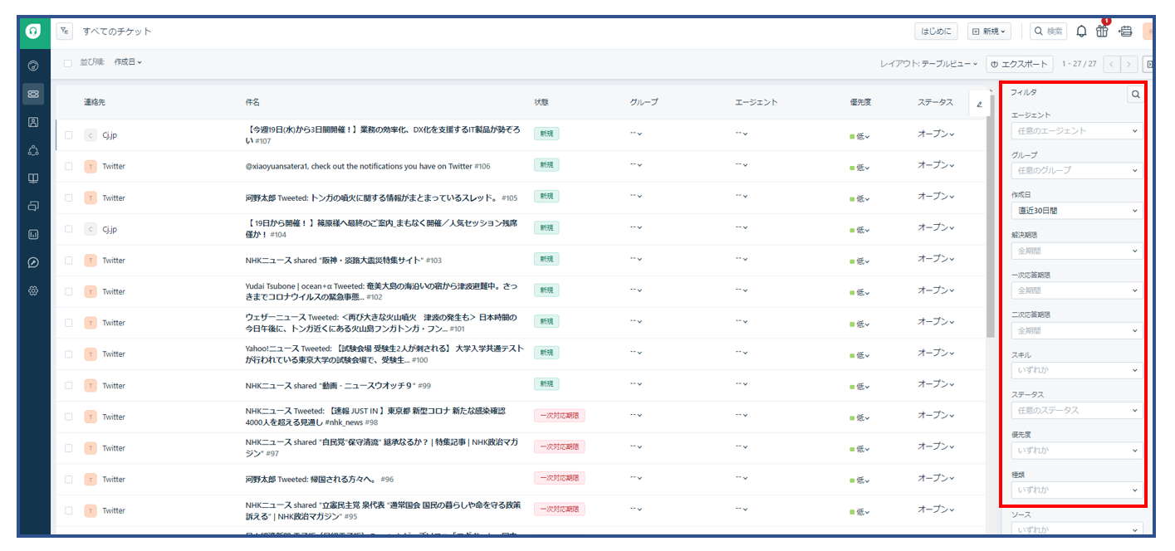This screenshot has width=1175, height=551.
Task: Click the T avatar of ticket #103
Action: pyautogui.click(x=91, y=261)
